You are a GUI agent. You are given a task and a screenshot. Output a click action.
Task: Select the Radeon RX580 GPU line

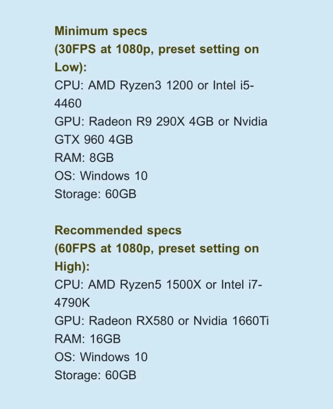[x=162, y=321]
